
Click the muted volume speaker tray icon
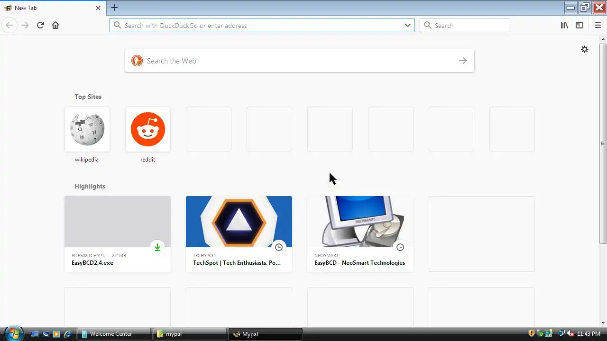click(570, 333)
